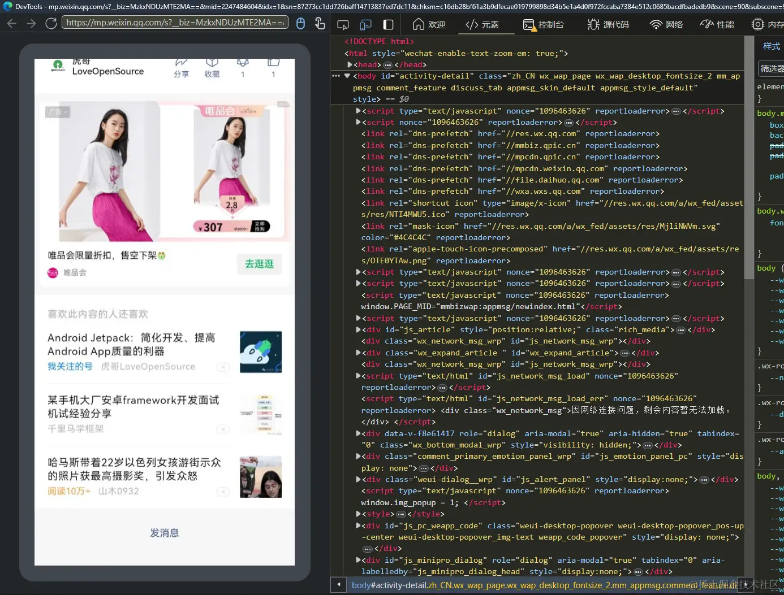Click the 唯品会 advertisement image
784x595 pixels.
[165, 172]
